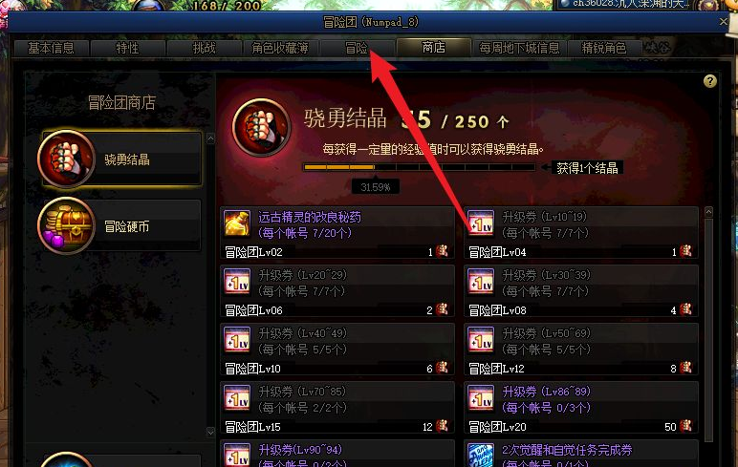Click 2次觉醒和自觉任务完成券 icon
Image resolution: width=738 pixels, height=467 pixels.
[481, 455]
